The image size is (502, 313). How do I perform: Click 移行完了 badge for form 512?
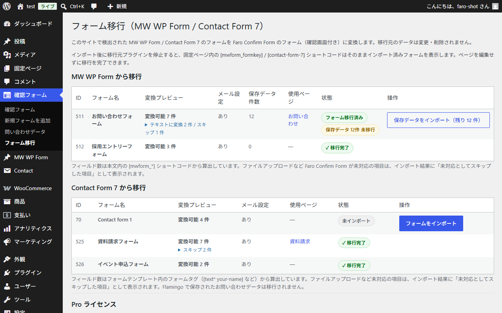click(x=337, y=148)
